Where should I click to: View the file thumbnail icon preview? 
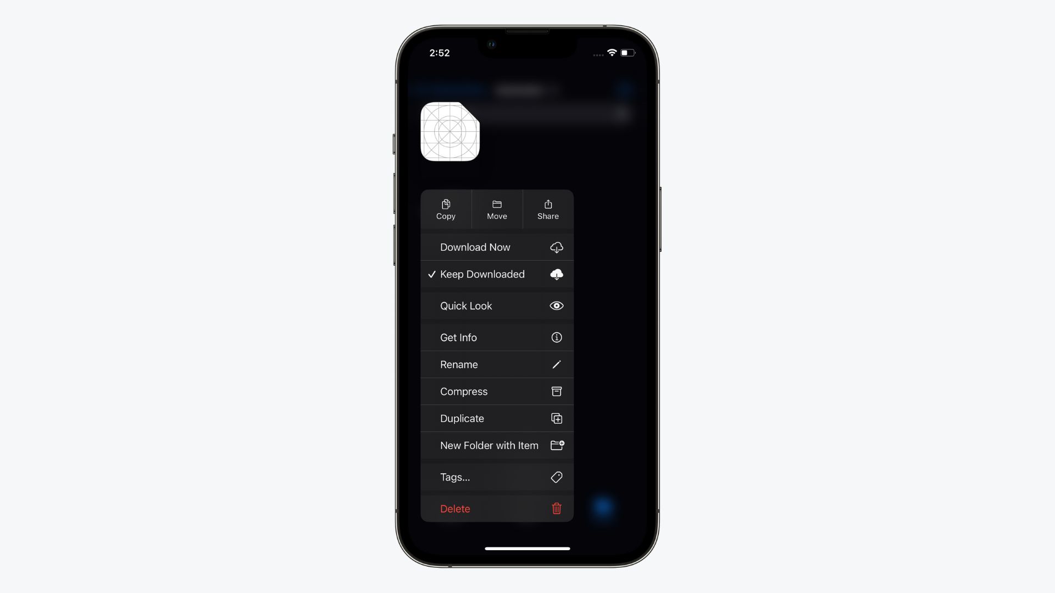pyautogui.click(x=449, y=131)
